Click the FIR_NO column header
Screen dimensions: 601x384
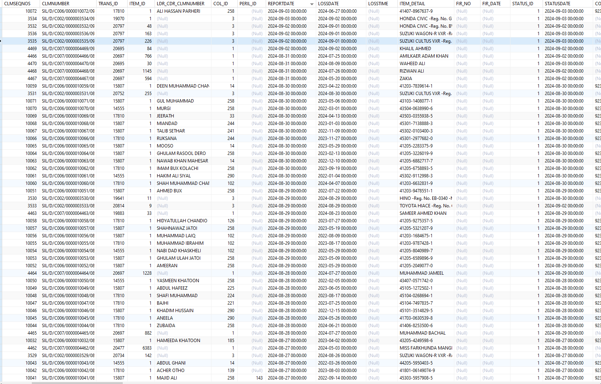467,4
